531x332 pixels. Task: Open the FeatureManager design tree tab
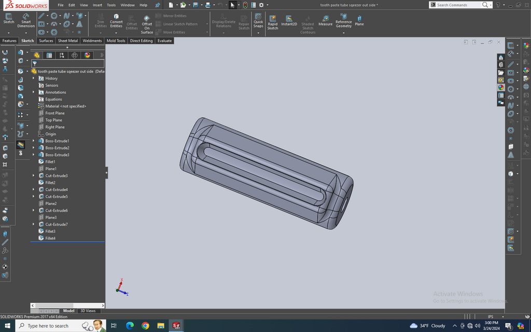[37, 55]
